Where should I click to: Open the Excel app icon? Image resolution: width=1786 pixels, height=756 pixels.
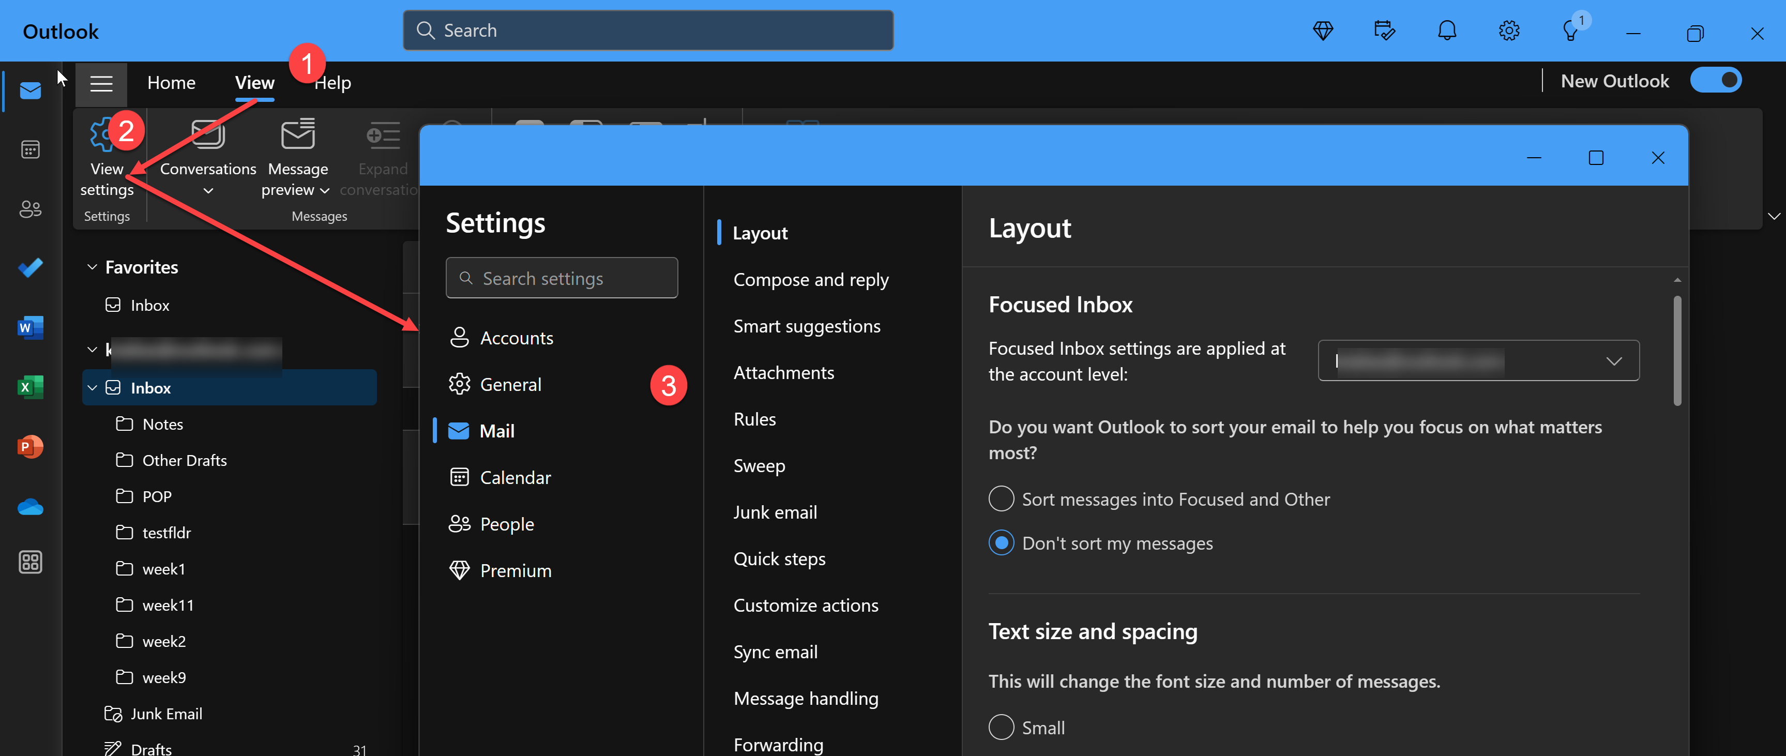[x=30, y=387]
